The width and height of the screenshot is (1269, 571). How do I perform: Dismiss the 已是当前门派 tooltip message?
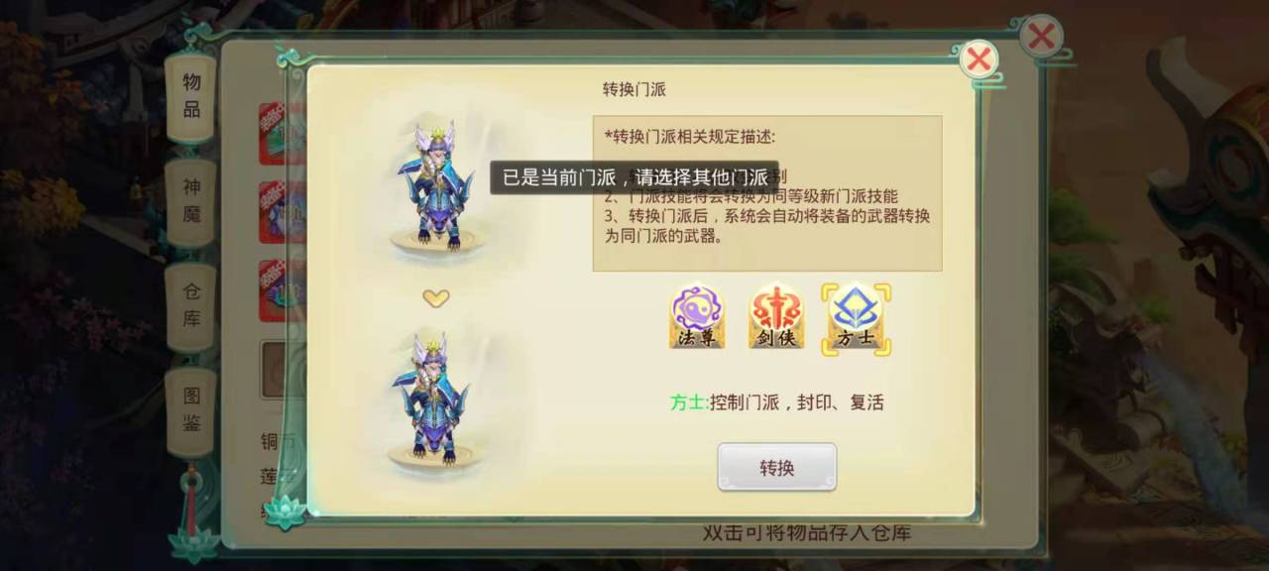pyautogui.click(x=634, y=177)
